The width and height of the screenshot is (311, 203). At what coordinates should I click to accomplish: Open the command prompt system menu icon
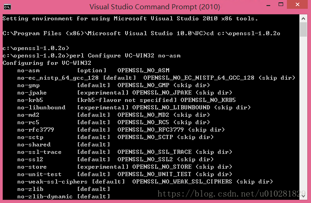[x=7, y=7]
